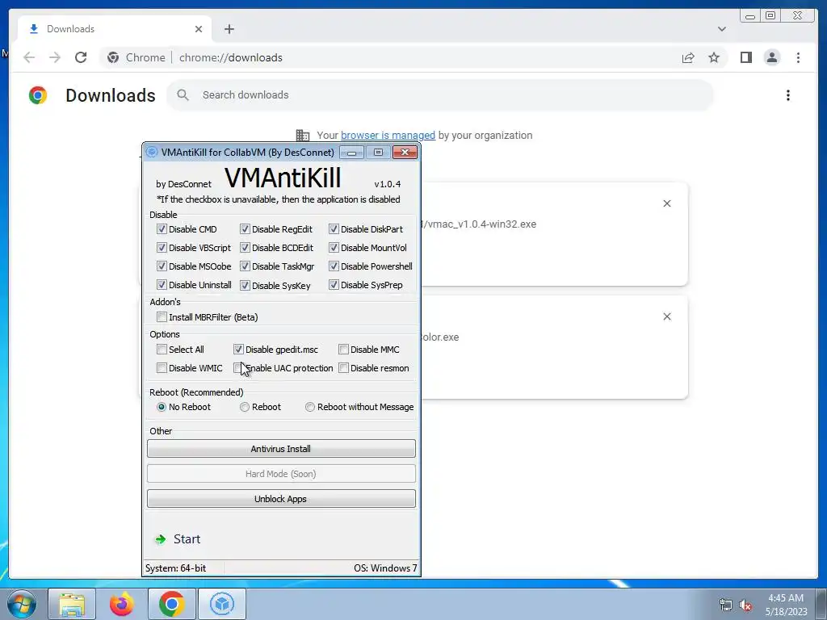Go back in Chrome
This screenshot has height=620, width=827.
[x=29, y=57]
